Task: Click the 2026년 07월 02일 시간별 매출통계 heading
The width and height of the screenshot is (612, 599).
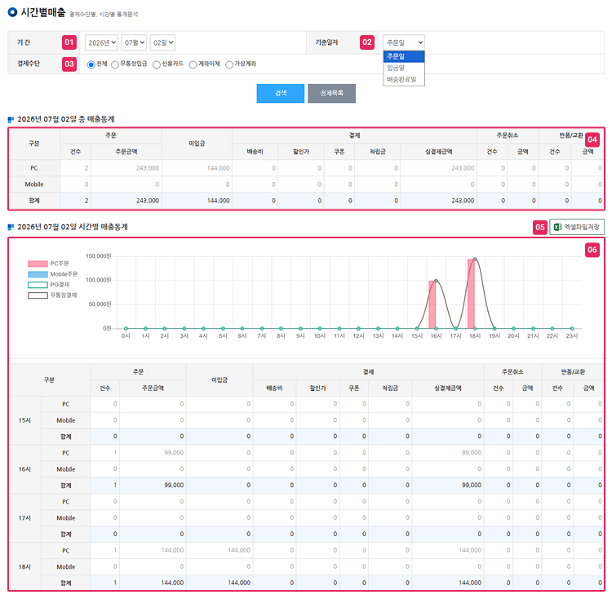Action: click(73, 227)
